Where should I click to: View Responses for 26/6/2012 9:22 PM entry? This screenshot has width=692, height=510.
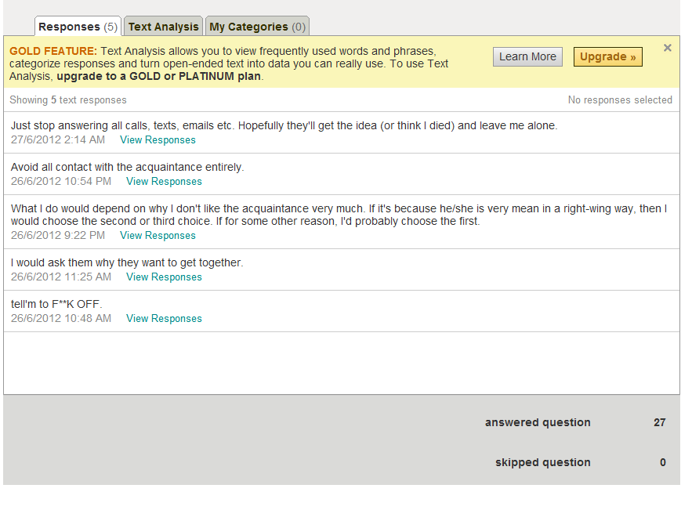point(158,235)
